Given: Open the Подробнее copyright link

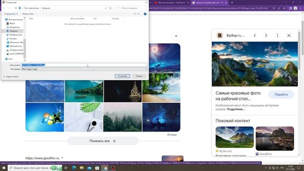Looking at the screenshot, I should tap(236, 109).
